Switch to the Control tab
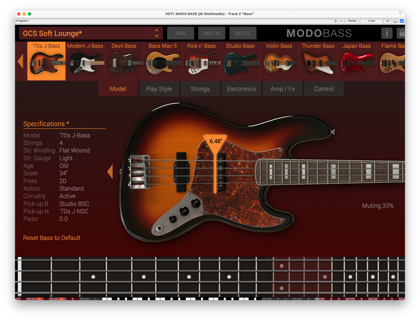 324,89
